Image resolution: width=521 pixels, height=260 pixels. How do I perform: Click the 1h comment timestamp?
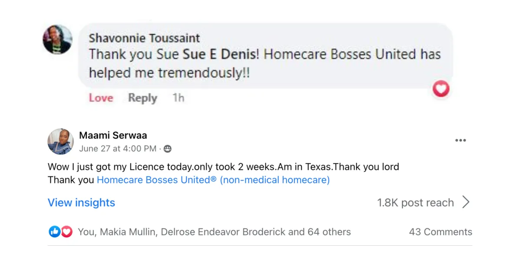coord(178,98)
